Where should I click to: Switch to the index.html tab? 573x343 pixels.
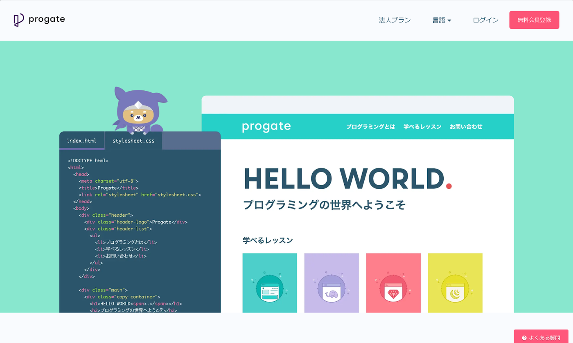[82, 141]
